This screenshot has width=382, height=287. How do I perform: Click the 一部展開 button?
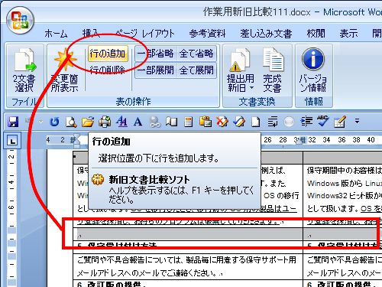pos(155,70)
